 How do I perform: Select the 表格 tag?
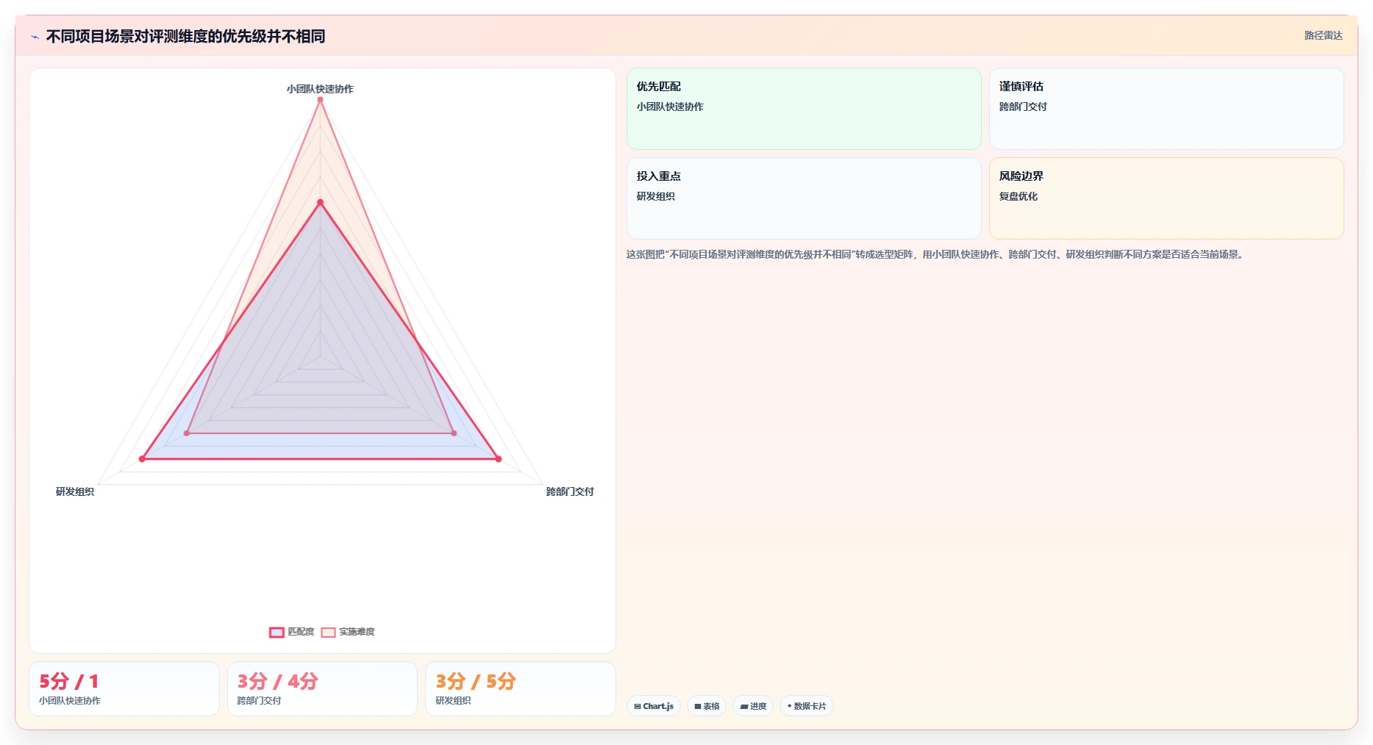click(707, 706)
